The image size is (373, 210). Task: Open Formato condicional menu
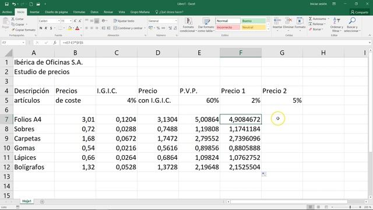[x=188, y=25]
